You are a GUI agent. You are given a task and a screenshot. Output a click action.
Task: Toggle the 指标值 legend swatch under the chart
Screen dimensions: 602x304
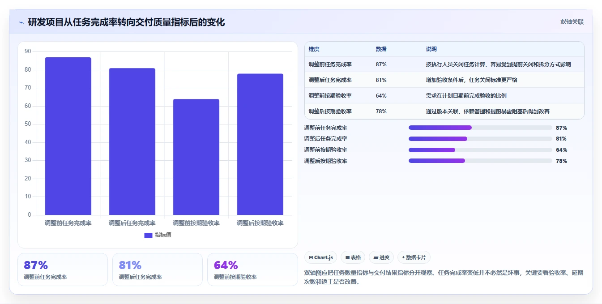pyautogui.click(x=148, y=235)
